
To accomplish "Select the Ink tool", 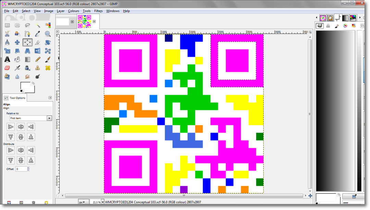I will point(27,68).
